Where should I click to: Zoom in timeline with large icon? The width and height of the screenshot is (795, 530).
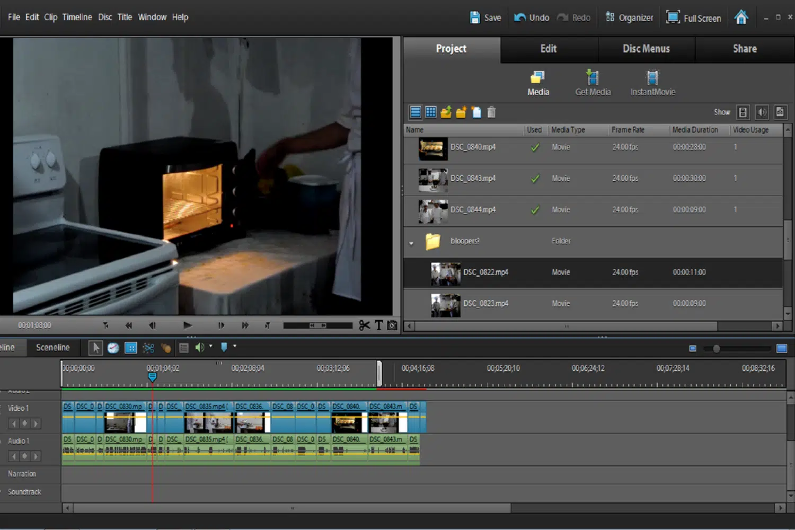click(782, 348)
